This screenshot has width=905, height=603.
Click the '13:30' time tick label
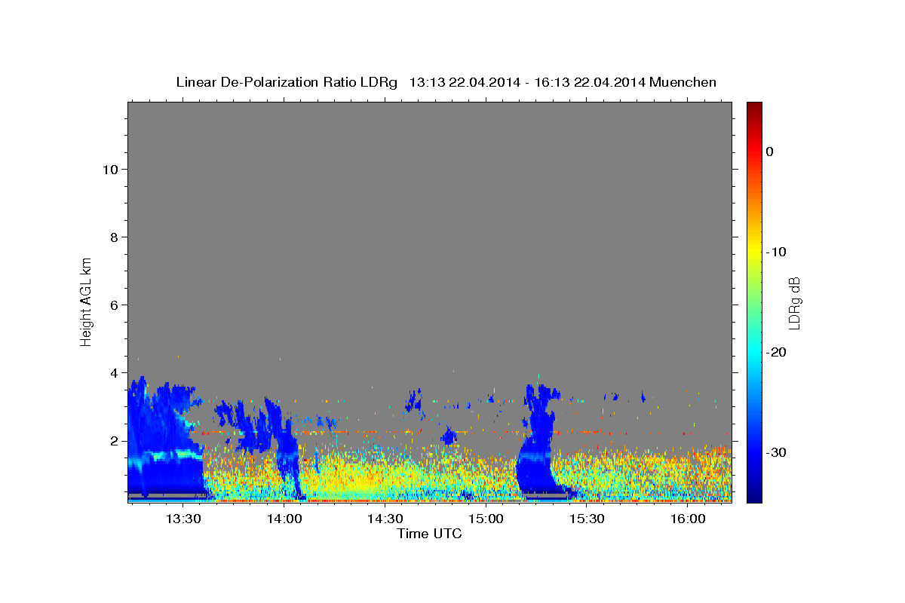point(183,519)
